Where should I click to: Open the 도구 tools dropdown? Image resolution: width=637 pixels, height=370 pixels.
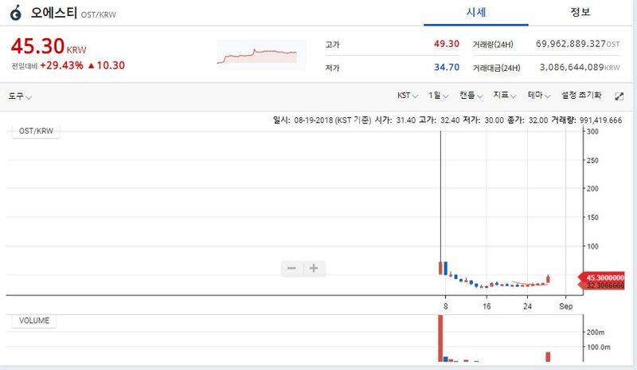[x=20, y=96]
